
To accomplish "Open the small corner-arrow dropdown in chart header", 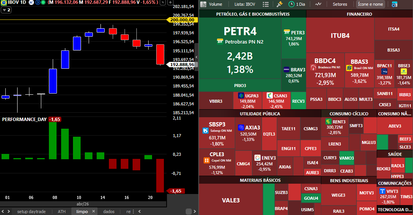I will click(x=163, y=3).
